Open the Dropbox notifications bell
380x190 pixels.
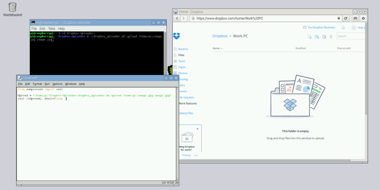[x=343, y=28]
